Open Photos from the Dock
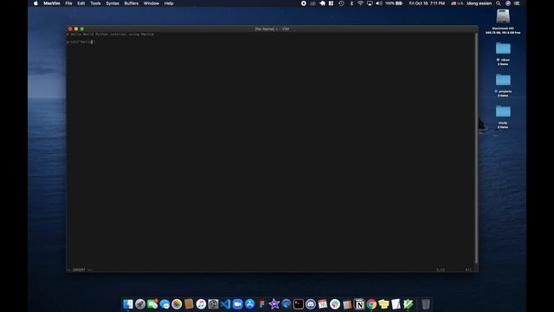Screen dimensions: 554x312 (x=177, y=304)
